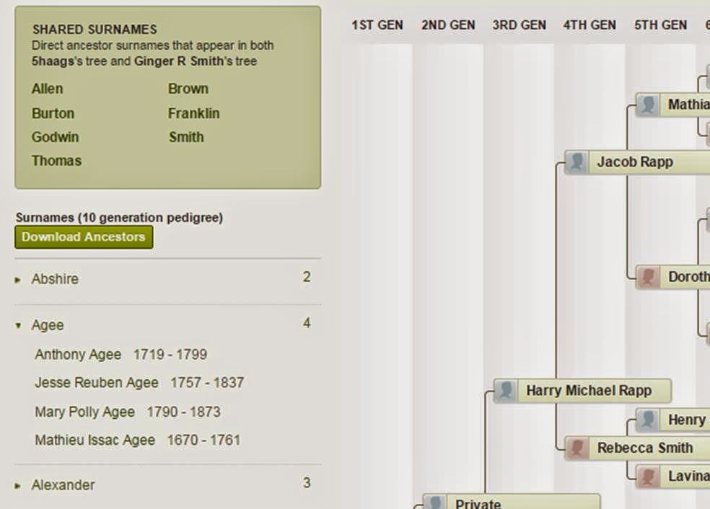This screenshot has width=710, height=509.
Task: Click the Download Ancestors button
Action: 83,236
